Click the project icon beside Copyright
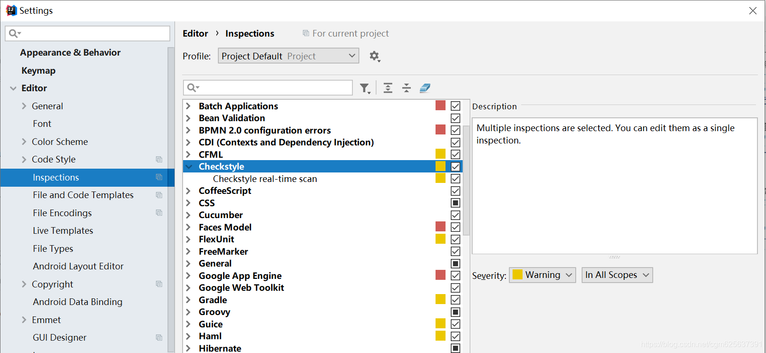Viewport: 766px width, 353px height. pyautogui.click(x=159, y=284)
